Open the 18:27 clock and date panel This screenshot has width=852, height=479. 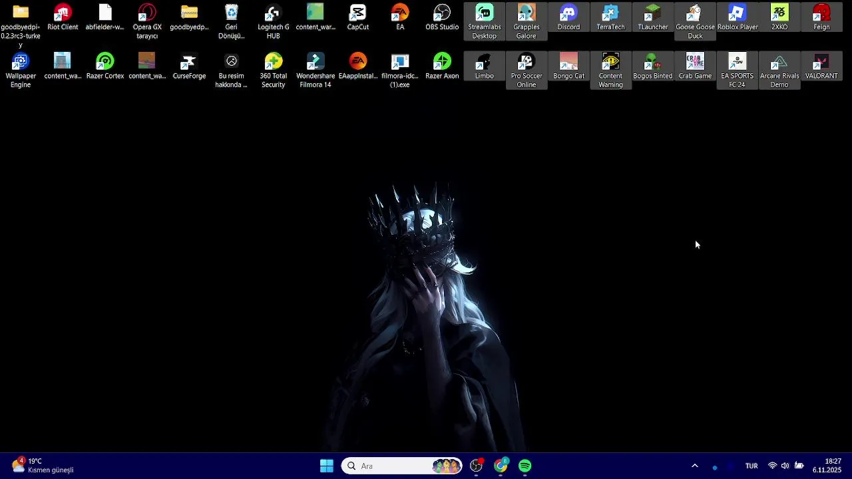(x=827, y=466)
